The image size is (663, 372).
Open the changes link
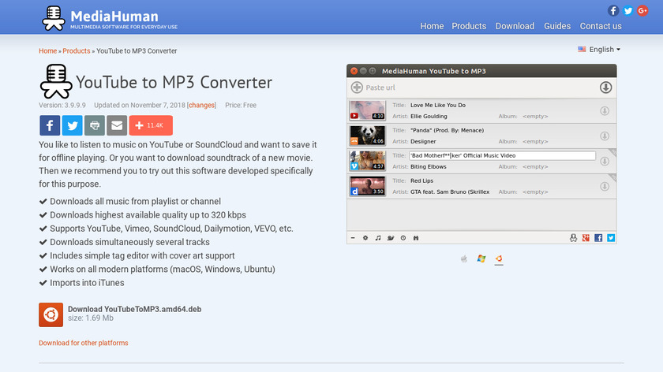[x=201, y=105]
